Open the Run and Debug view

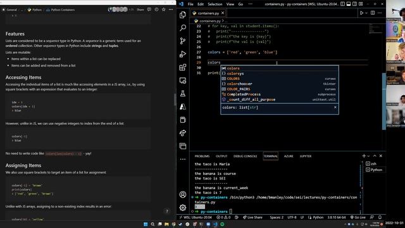click(183, 54)
